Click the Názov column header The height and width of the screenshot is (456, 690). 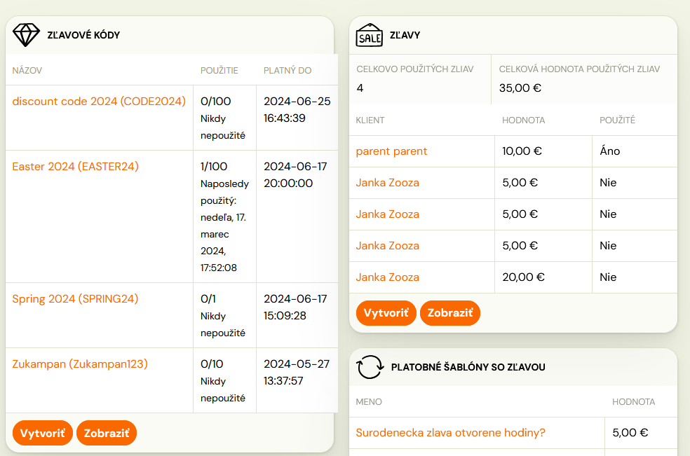(27, 70)
